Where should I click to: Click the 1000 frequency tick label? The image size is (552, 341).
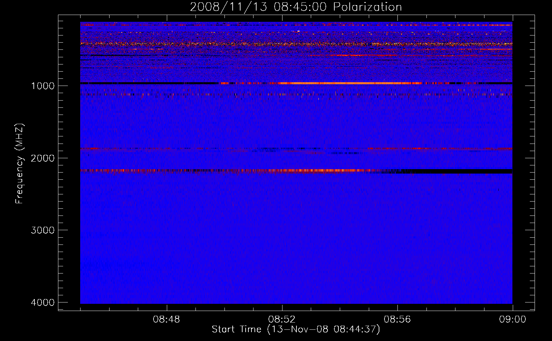(43, 86)
